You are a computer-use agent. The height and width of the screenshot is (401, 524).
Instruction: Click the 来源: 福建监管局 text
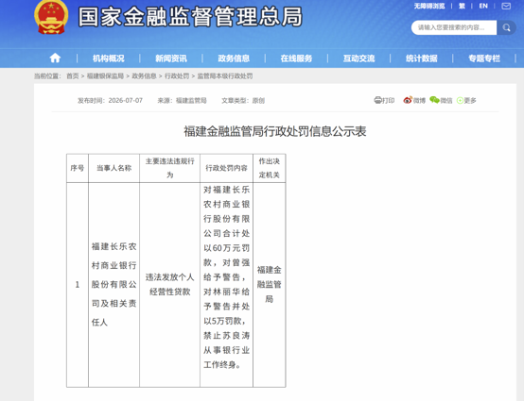click(182, 100)
